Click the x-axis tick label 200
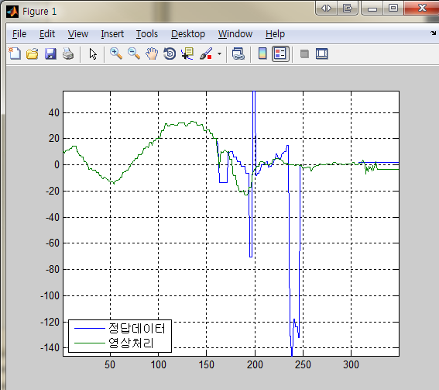The height and width of the screenshot is (390, 439). click(x=255, y=364)
